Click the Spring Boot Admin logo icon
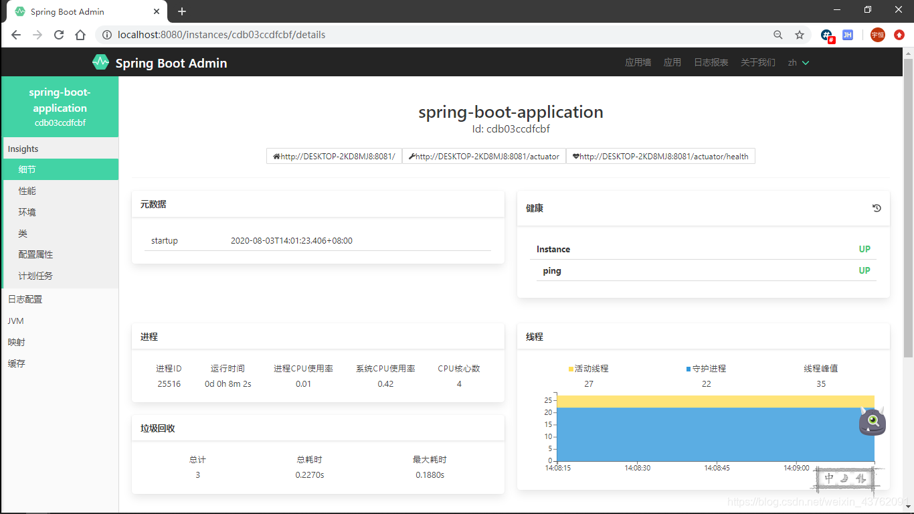Viewport: 914px width, 514px height. click(100, 62)
